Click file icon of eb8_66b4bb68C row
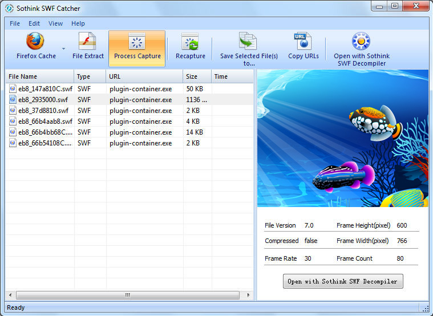 (x=13, y=132)
